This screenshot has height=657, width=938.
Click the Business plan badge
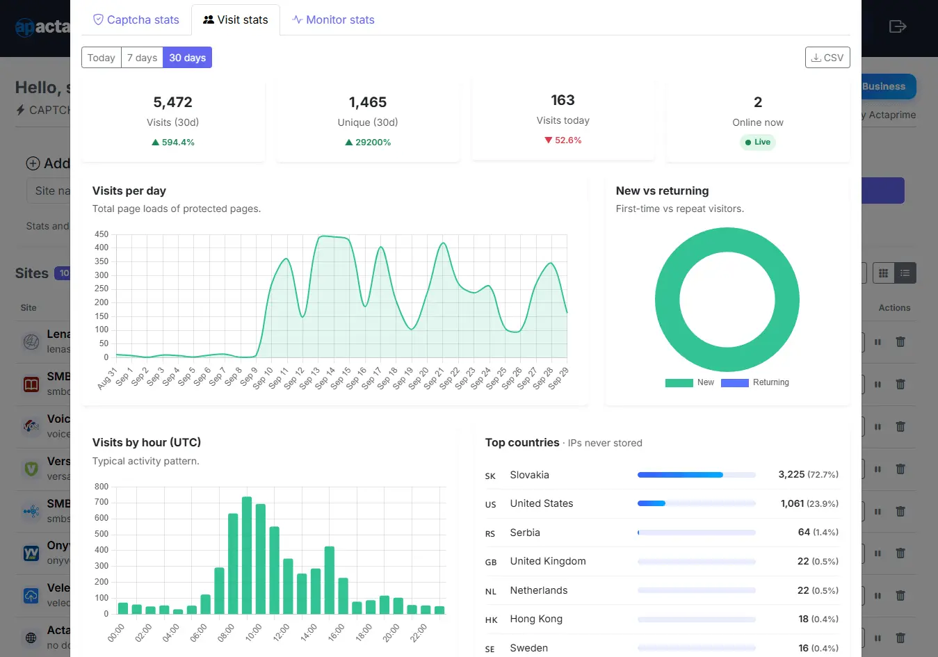coord(888,86)
